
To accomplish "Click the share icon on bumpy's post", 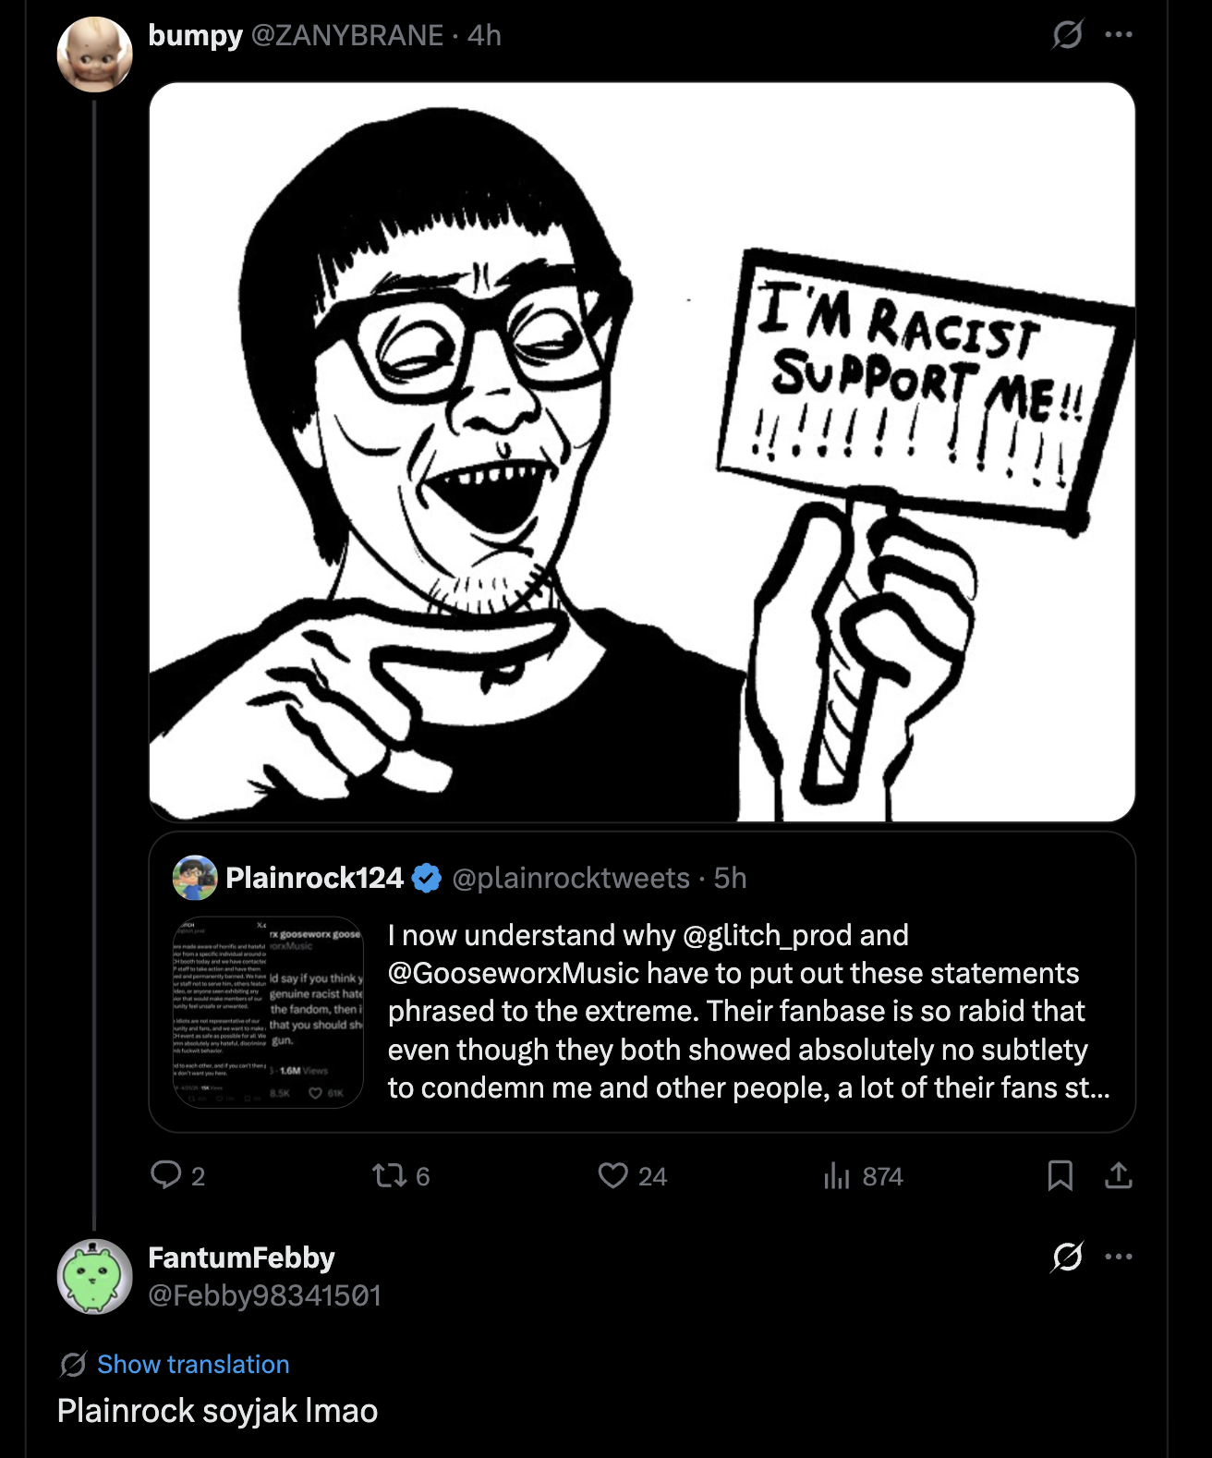I will coord(1118,1175).
